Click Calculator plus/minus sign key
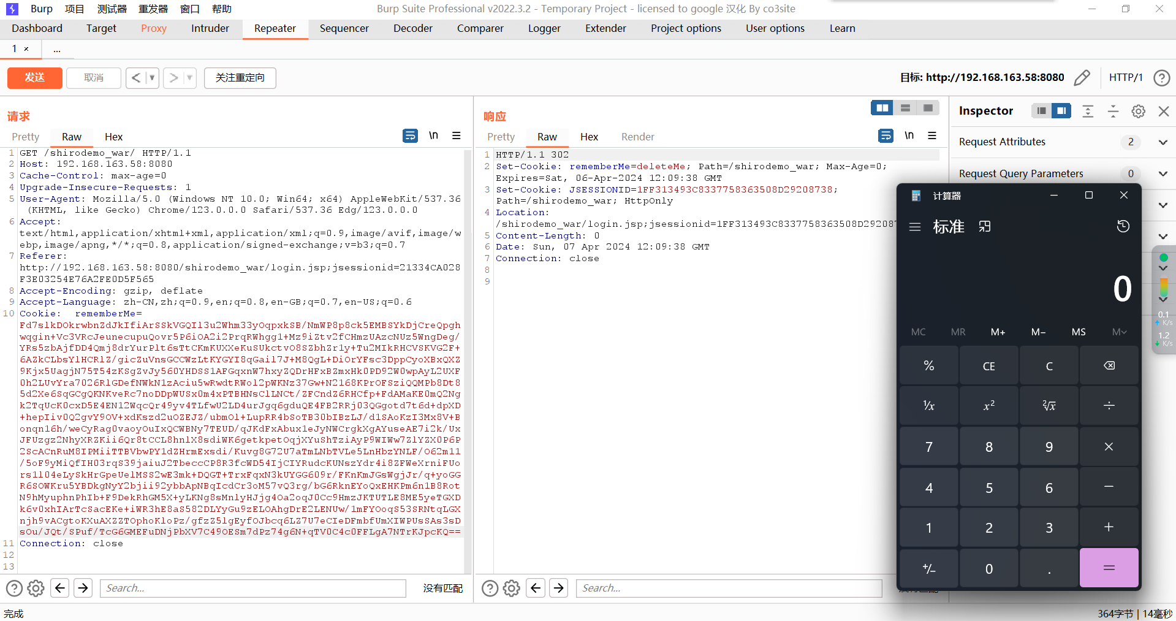This screenshot has width=1176, height=621. coord(929,568)
